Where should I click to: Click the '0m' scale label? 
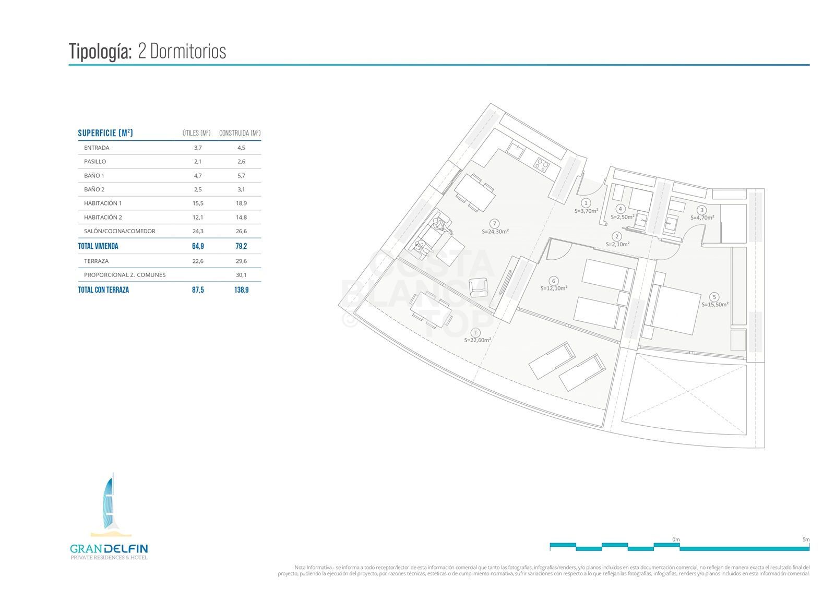pos(676,539)
